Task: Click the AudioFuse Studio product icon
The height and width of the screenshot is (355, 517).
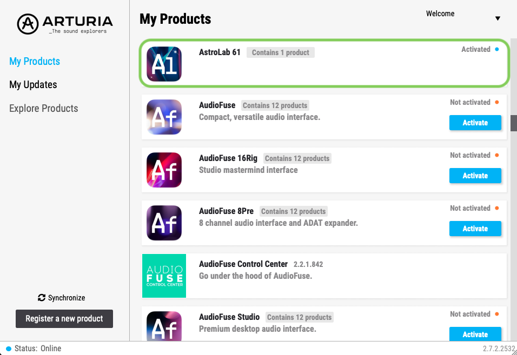Action: click(164, 326)
